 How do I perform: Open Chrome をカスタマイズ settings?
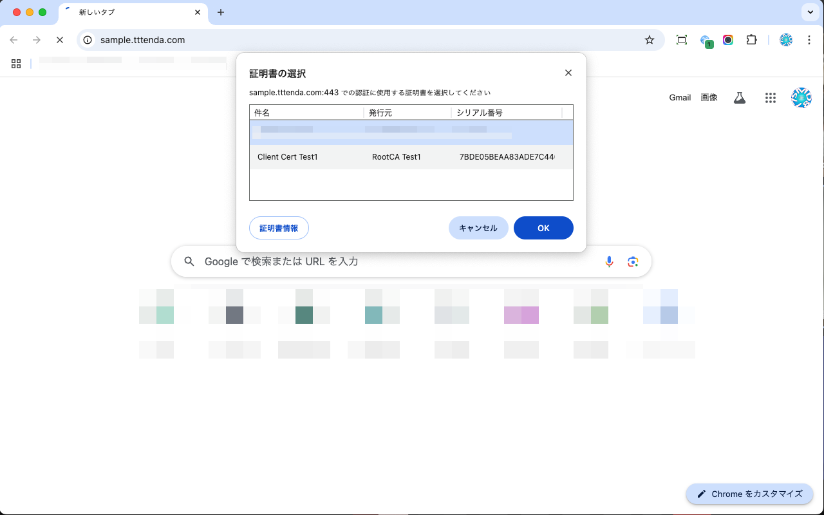[x=749, y=494]
